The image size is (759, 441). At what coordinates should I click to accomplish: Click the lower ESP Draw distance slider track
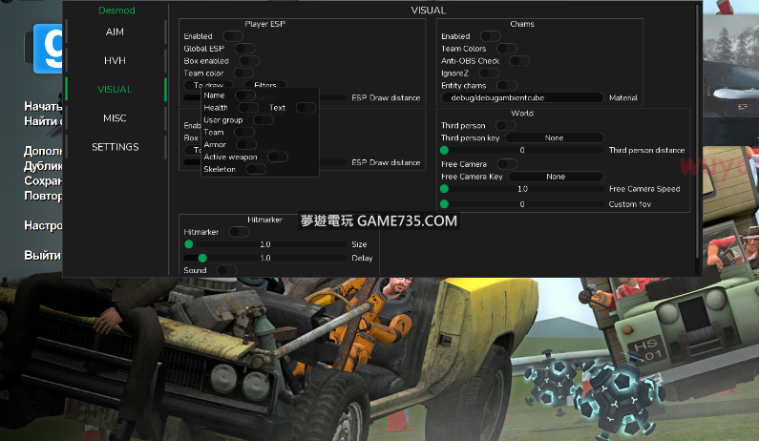[265, 162]
